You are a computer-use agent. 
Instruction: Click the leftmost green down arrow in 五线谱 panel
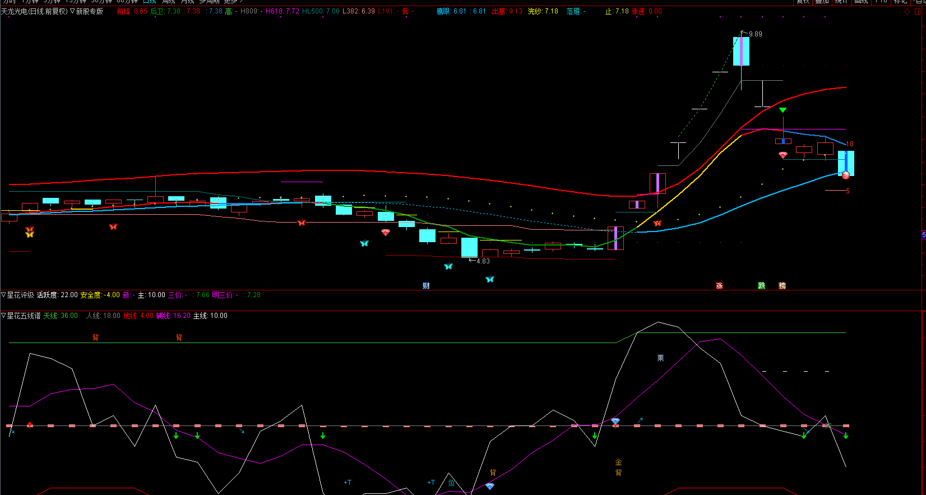(x=176, y=436)
